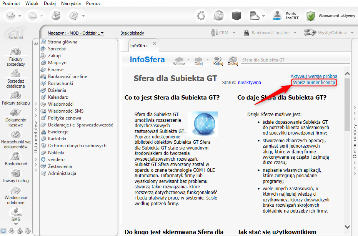
Task: Open the Narzędzia menu
Action: [x=71, y=3]
